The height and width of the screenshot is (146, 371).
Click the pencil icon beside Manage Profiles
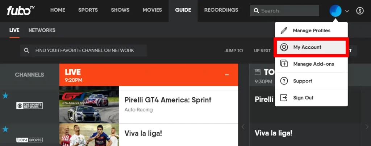pos(284,31)
